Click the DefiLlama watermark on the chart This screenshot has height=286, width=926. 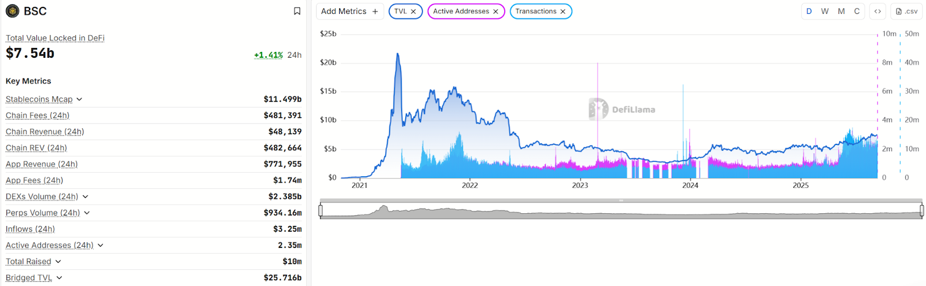[622, 109]
